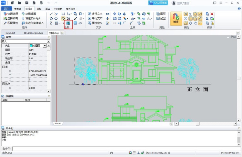Click the 快速选择 button
This screenshot has width=242, height=157.
click(11, 14)
